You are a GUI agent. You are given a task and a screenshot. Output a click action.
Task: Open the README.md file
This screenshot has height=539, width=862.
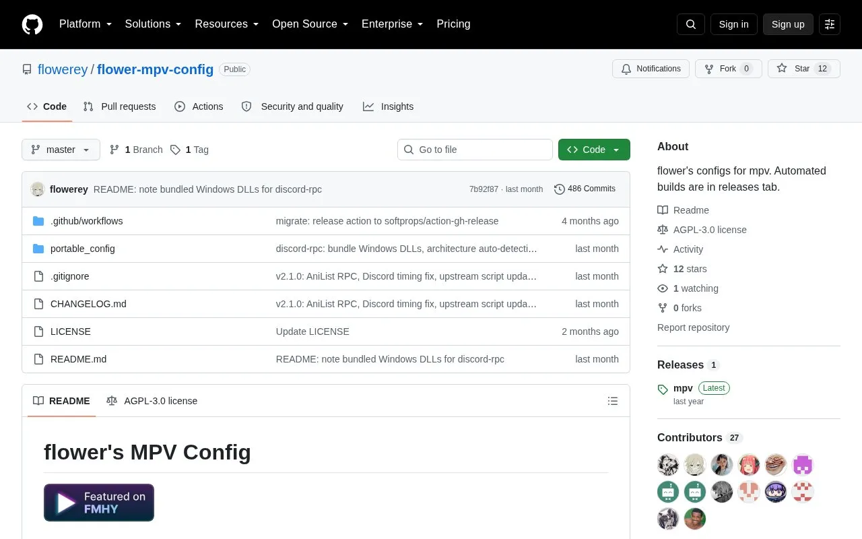coord(78,359)
